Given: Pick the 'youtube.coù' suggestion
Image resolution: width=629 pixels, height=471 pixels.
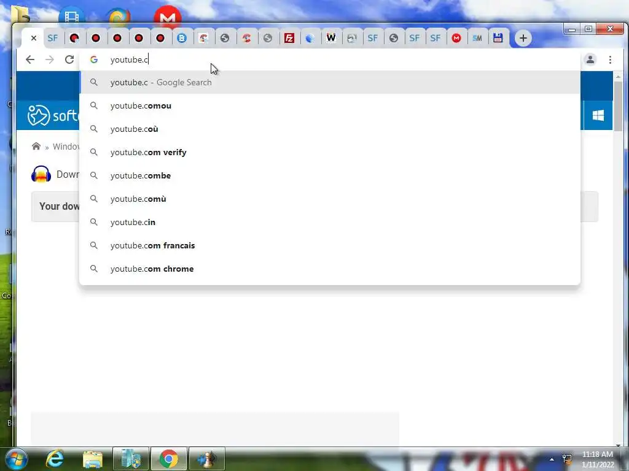Looking at the screenshot, I should (x=330, y=129).
